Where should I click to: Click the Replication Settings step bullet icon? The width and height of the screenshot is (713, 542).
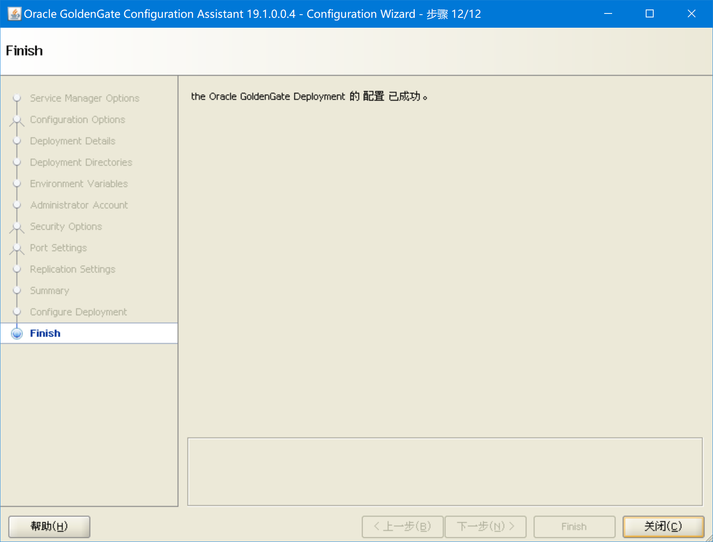click(17, 269)
